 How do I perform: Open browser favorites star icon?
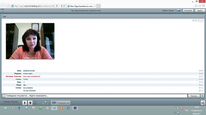[x=200, y=6]
